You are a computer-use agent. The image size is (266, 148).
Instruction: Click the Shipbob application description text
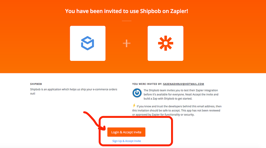pos(73,91)
